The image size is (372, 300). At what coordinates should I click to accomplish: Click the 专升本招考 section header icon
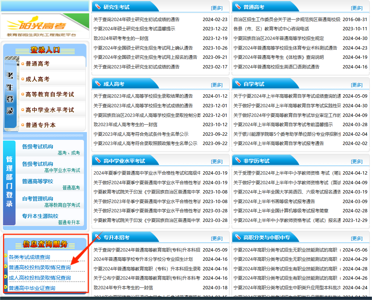pos(97,237)
